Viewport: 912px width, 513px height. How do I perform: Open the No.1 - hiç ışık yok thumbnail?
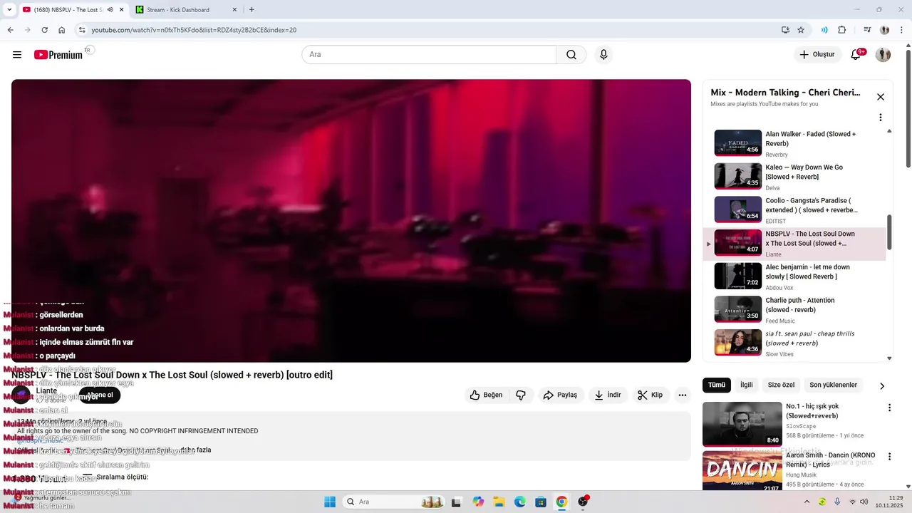[742, 424]
